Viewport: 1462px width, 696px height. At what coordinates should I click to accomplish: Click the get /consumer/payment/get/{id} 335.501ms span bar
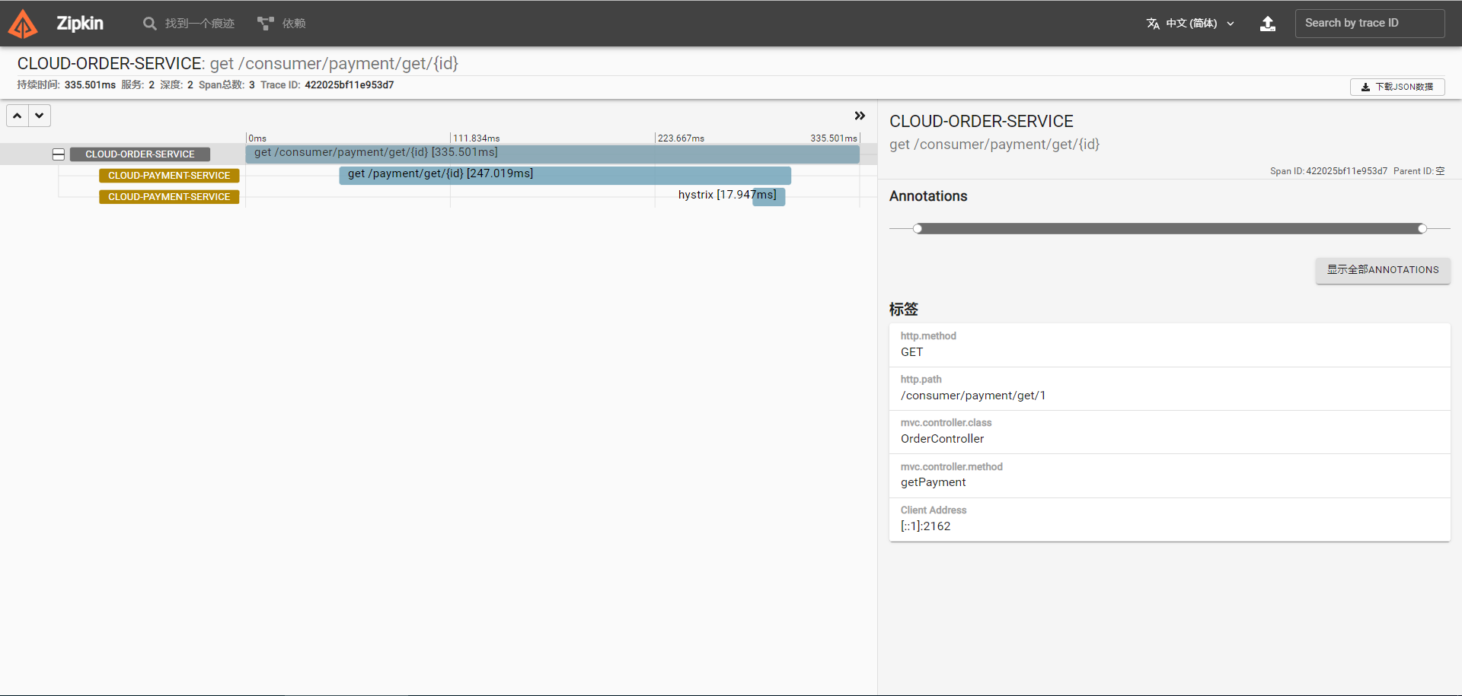tap(553, 154)
